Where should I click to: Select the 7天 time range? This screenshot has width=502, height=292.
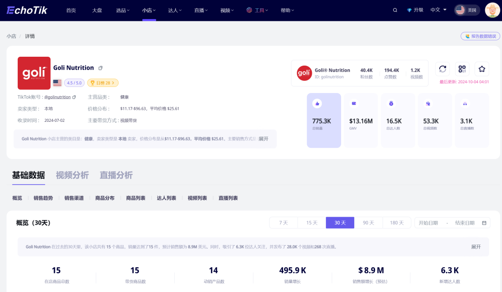point(284,223)
